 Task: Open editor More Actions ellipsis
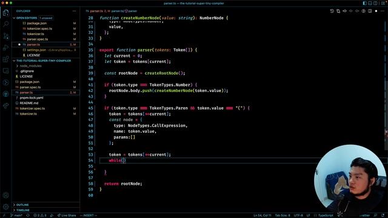pyautogui.click(x=383, y=11)
